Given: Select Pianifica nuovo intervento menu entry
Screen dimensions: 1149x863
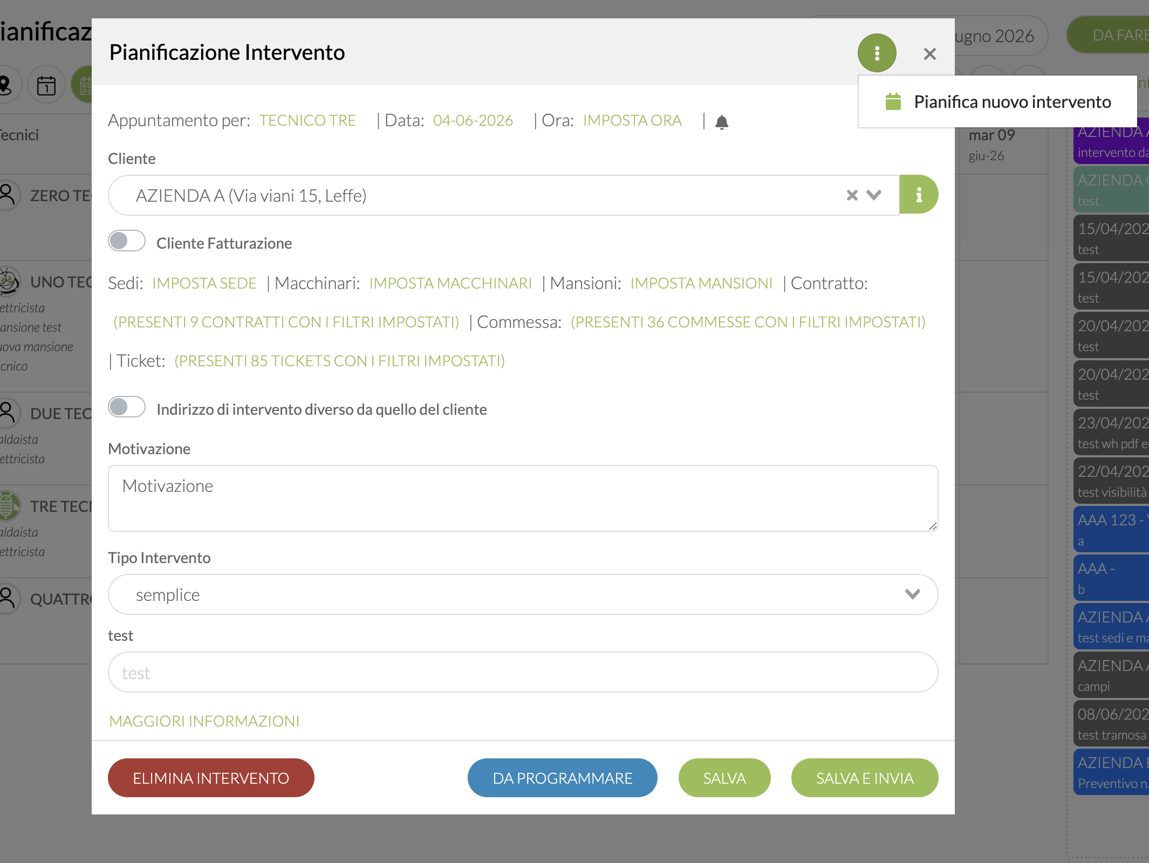Looking at the screenshot, I should point(998,101).
